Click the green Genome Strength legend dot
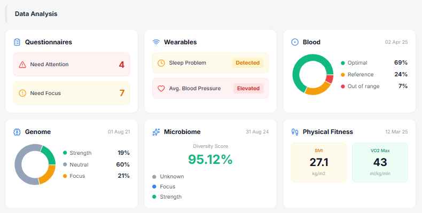 [65, 153]
